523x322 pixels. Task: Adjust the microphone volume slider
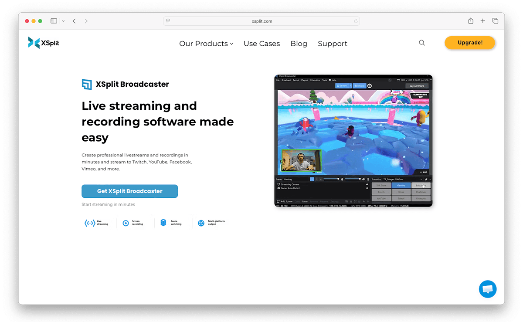click(331, 179)
